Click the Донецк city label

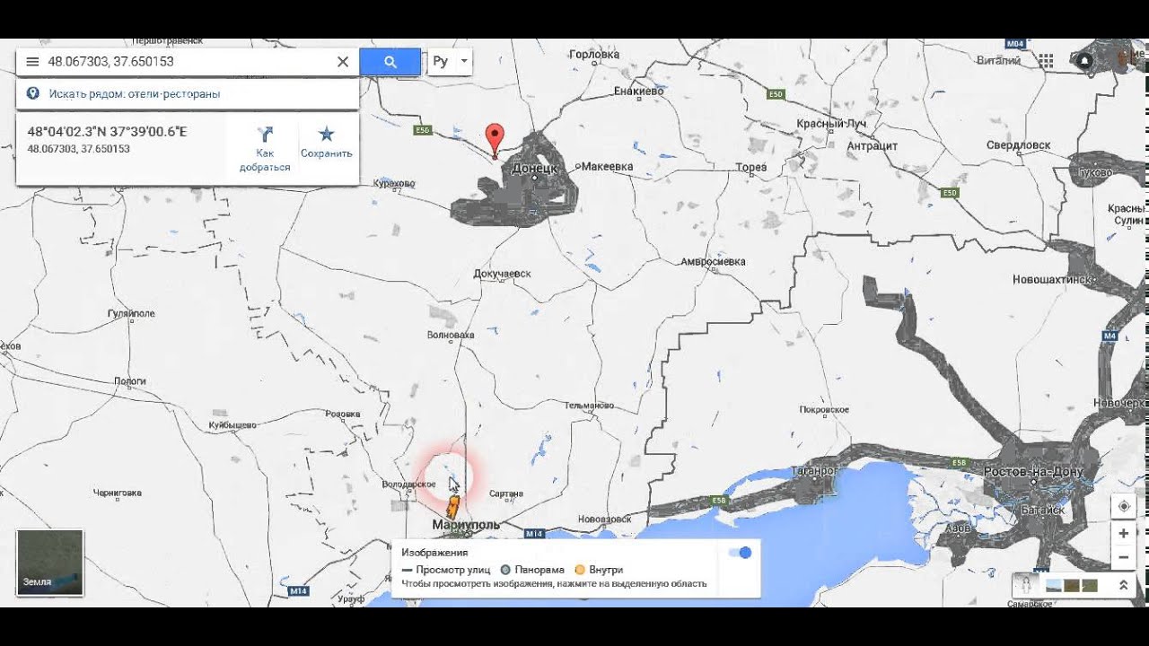[535, 168]
